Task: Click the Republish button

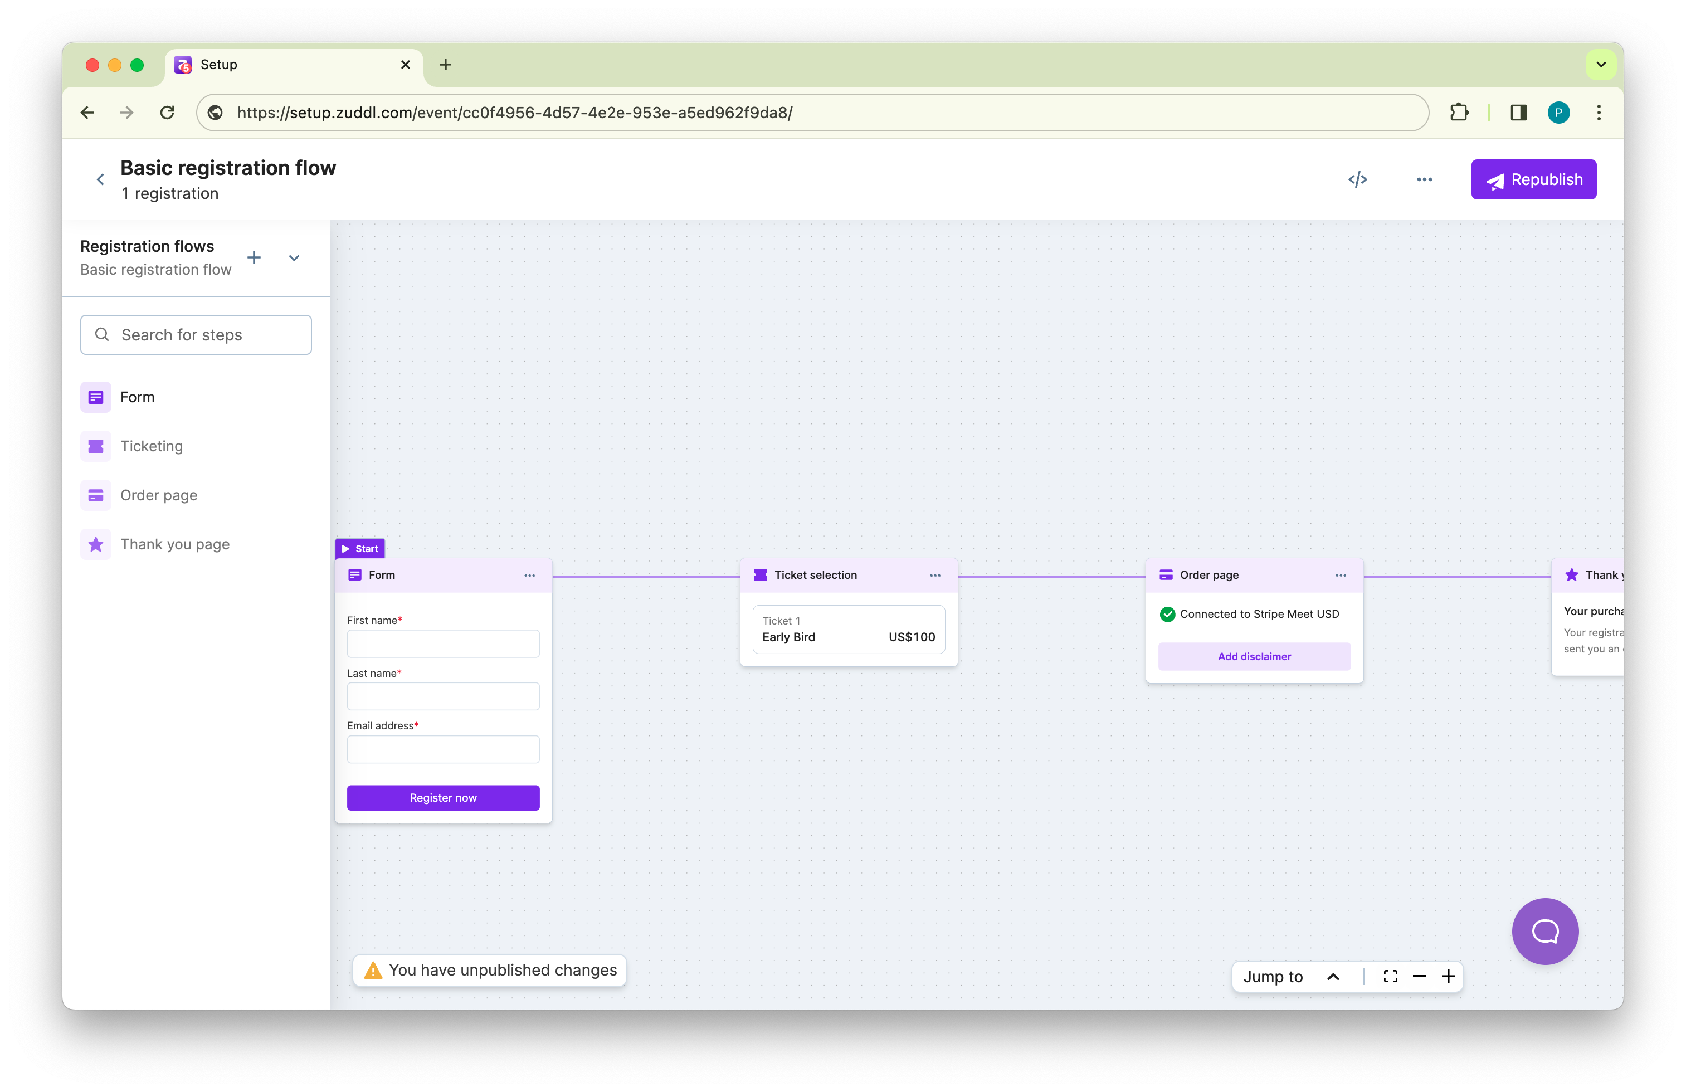Action: [x=1533, y=180]
